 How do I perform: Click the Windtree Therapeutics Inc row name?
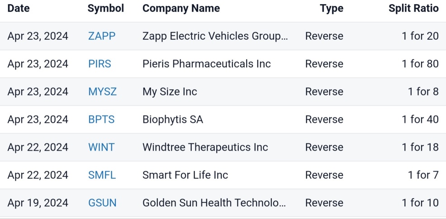click(x=205, y=148)
